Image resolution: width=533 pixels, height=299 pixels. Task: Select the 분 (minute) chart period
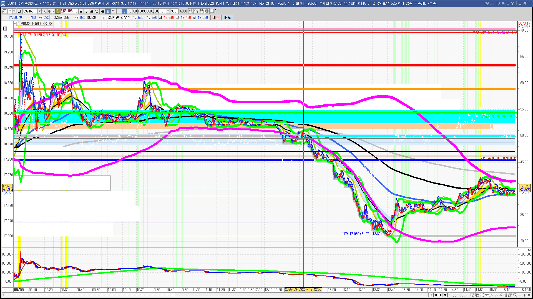[102, 11]
